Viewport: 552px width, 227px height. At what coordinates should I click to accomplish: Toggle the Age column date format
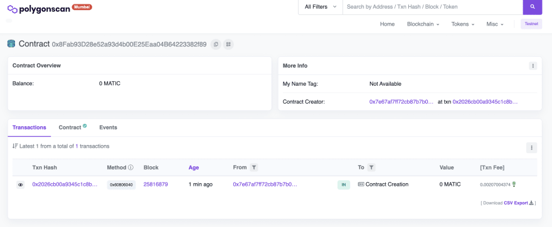click(x=194, y=168)
